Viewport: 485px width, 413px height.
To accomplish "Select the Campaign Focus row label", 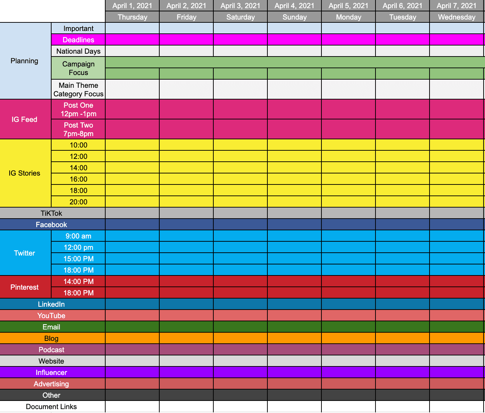I will coord(78,68).
